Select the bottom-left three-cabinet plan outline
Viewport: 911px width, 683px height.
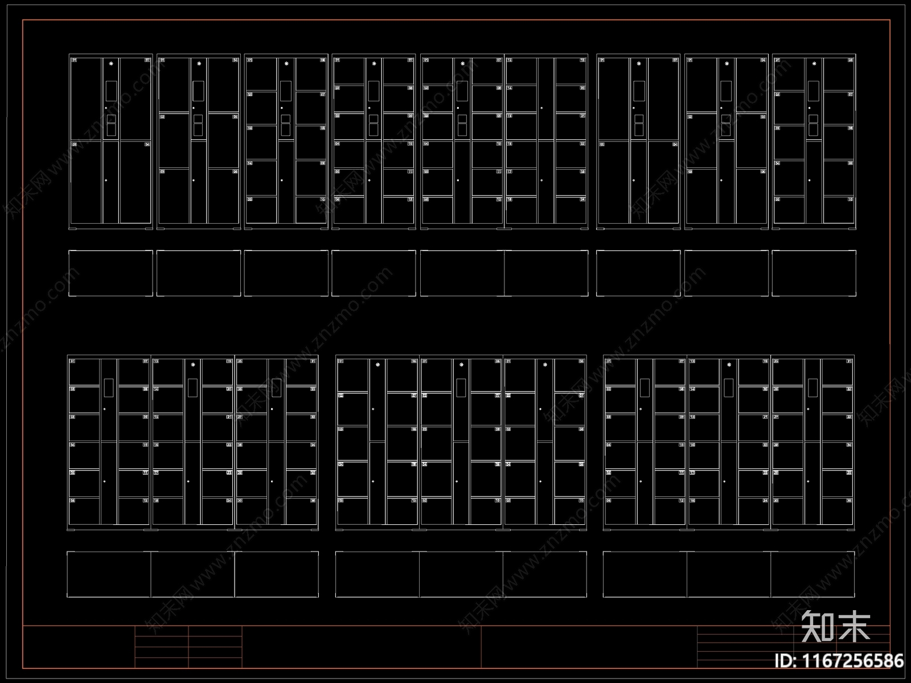[192, 574]
